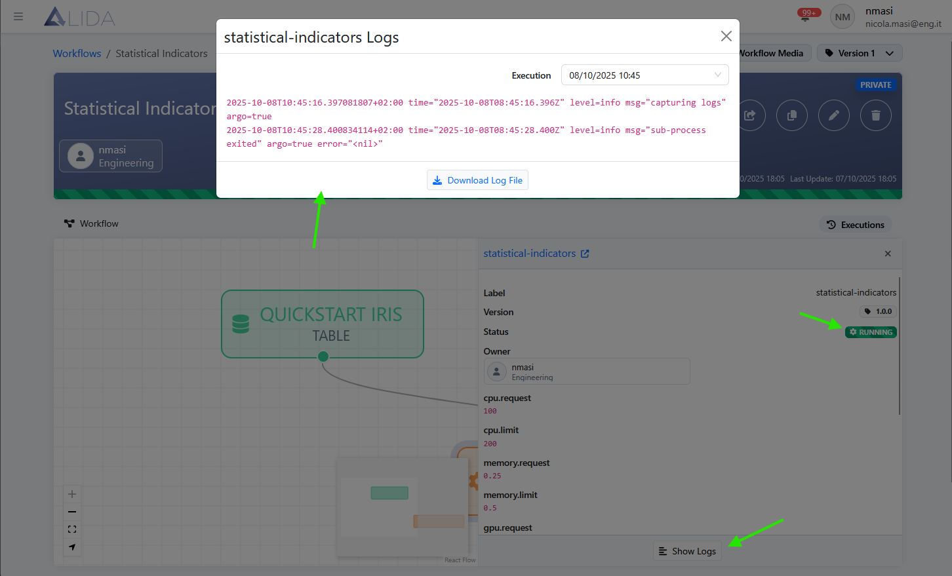Close the statistical-indicators Logs dialog

click(726, 36)
